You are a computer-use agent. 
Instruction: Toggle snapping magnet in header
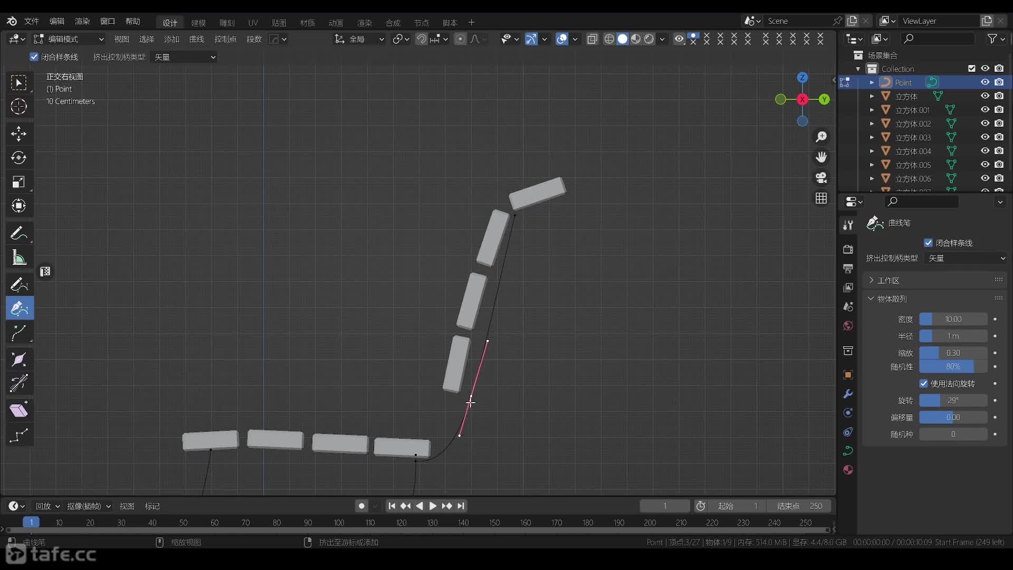pos(421,39)
